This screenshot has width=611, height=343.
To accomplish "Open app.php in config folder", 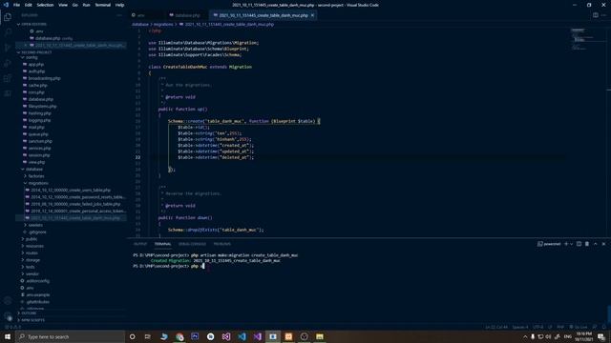I will click(36, 65).
